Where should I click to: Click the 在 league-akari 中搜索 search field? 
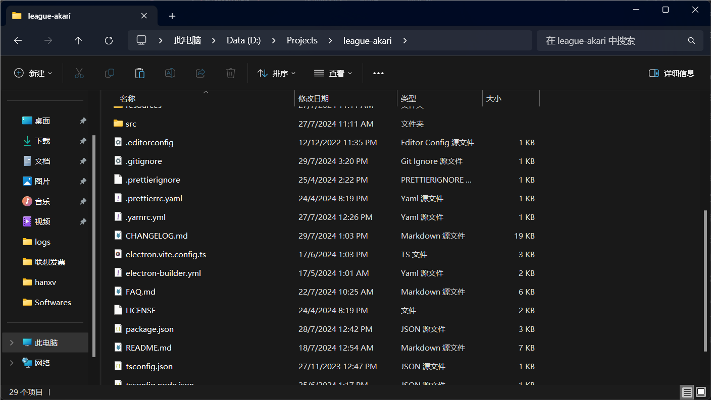(x=620, y=40)
